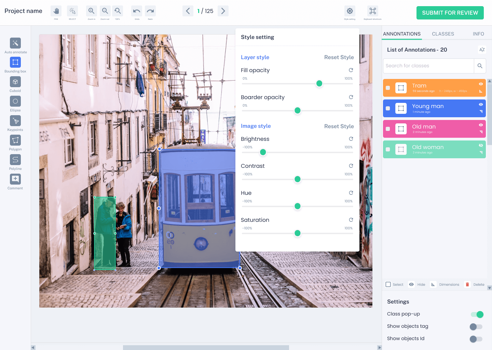Click the search magnifier button
The image size is (492, 350).
[x=480, y=66]
